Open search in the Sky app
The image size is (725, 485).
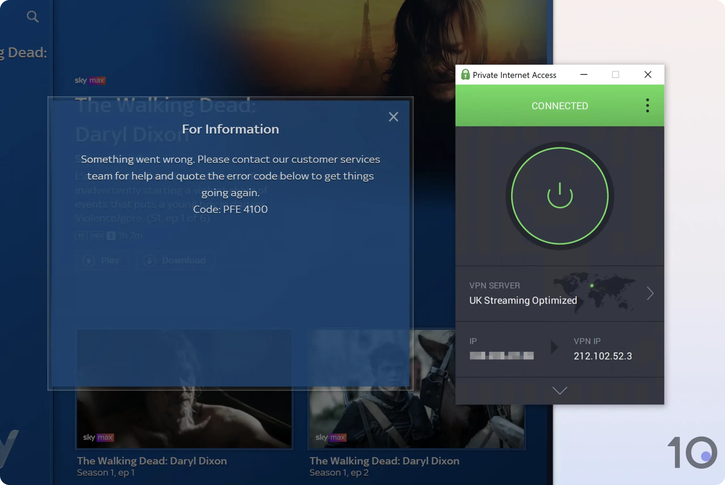click(x=33, y=17)
